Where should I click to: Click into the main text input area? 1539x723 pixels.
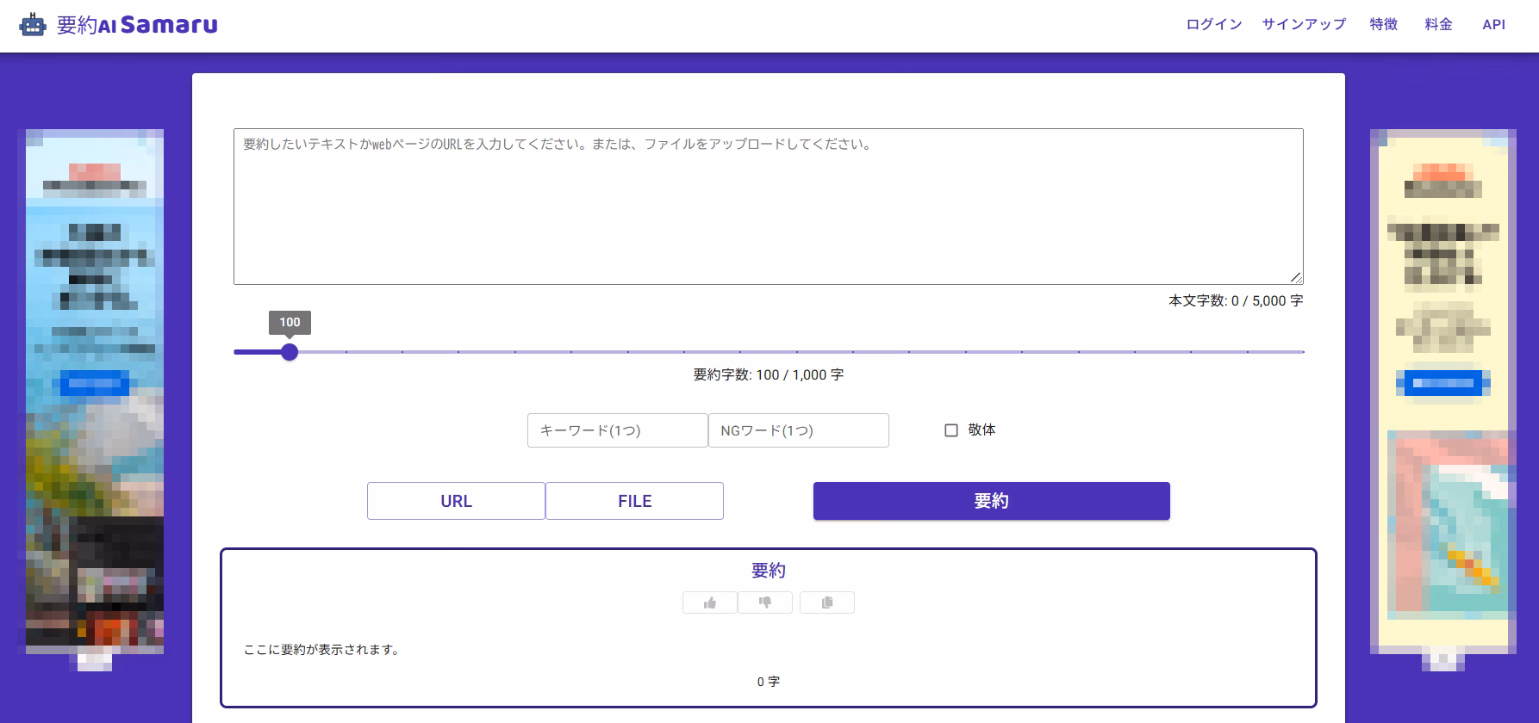[767, 207]
